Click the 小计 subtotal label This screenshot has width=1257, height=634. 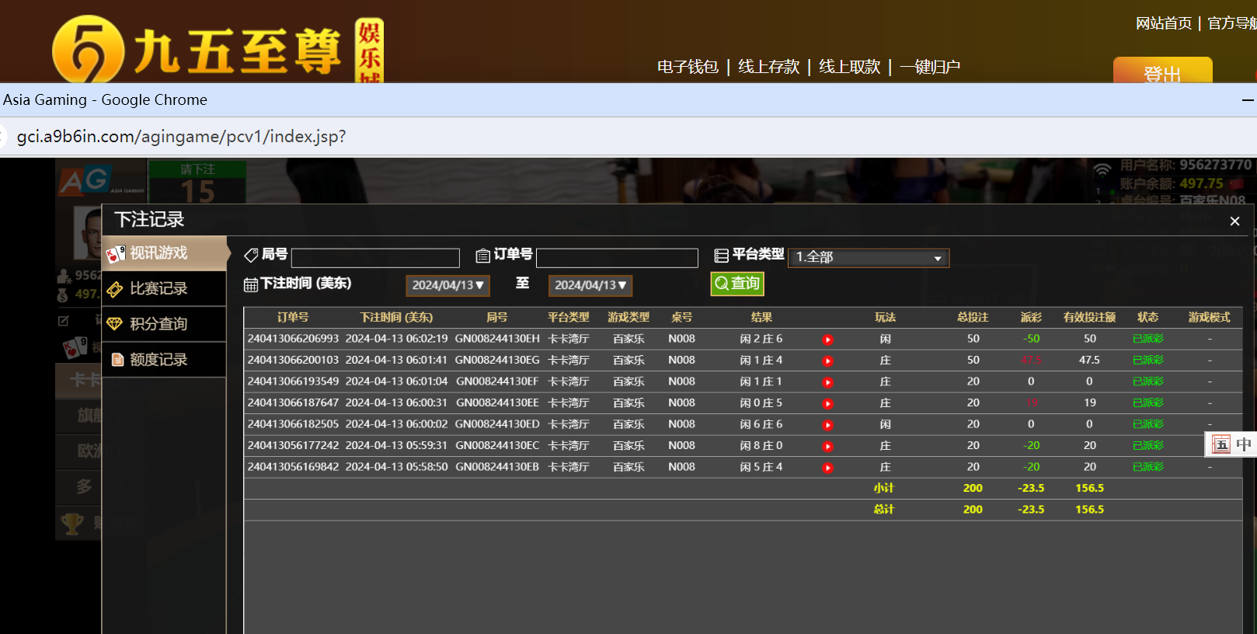click(x=884, y=488)
